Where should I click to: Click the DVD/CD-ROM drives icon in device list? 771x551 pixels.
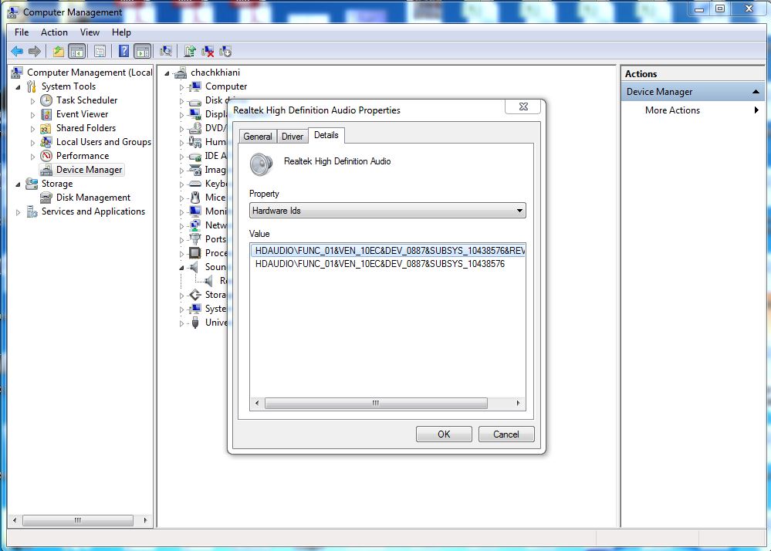[195, 128]
